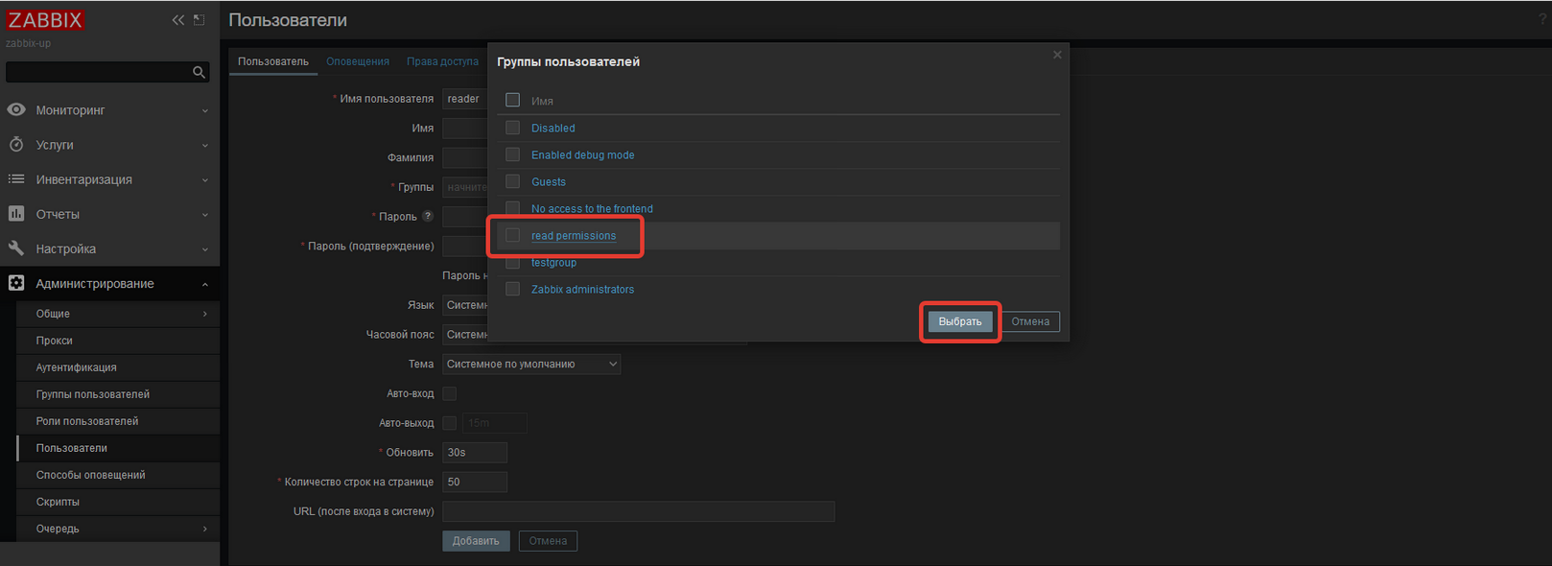Click the Disabled group link
Image resolution: width=1552 pixels, height=566 pixels.
pyautogui.click(x=553, y=128)
